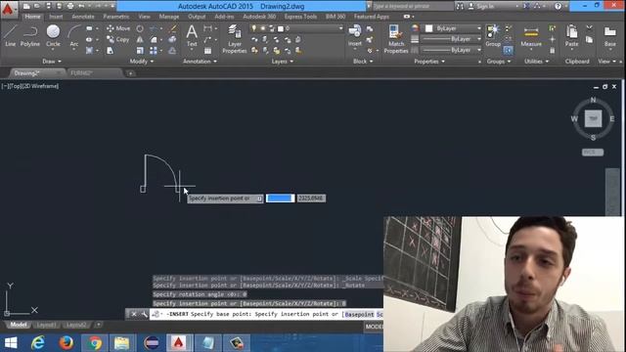Toggle layer freeze sun icon
The width and height of the screenshot is (626, 352).
click(x=263, y=28)
